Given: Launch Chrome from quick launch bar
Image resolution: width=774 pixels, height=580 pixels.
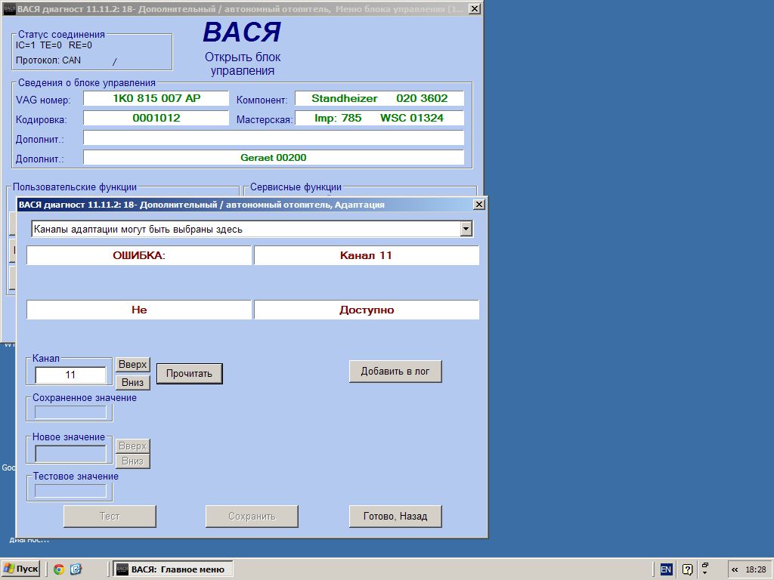Looking at the screenshot, I should (59, 569).
